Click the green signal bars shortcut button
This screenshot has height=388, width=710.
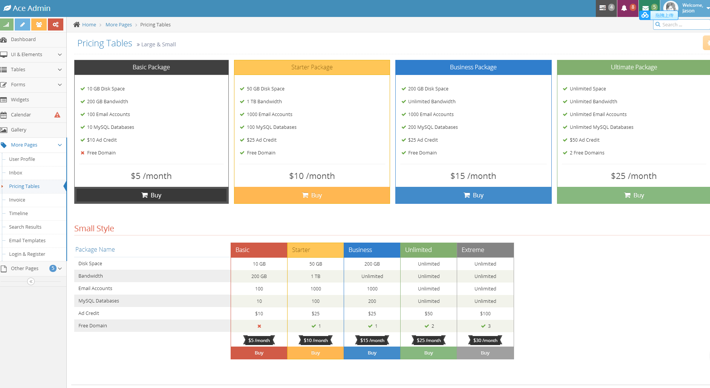pos(6,24)
